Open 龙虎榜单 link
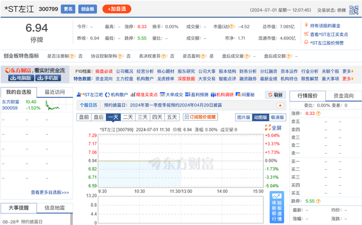 (165, 79)
